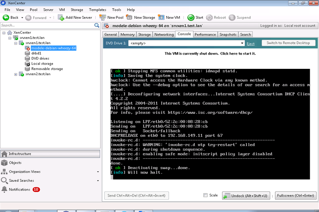Switch to the General tab
The image size is (319, 212).
(110, 35)
